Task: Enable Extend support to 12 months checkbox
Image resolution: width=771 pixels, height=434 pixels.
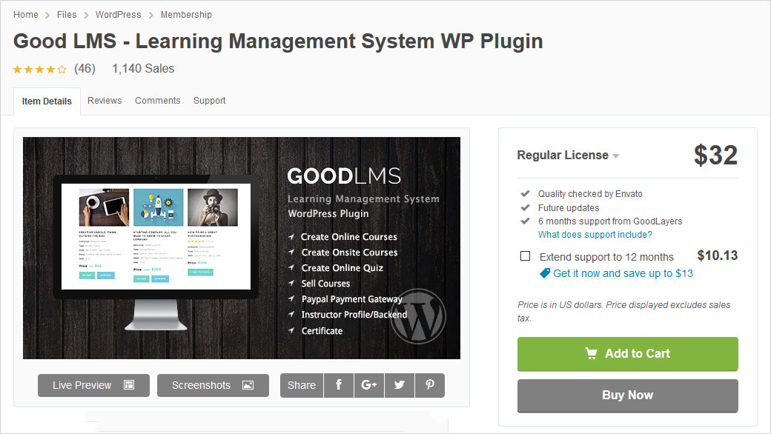Action: (526, 256)
